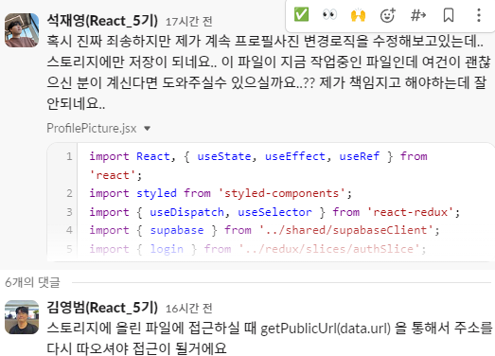Select the 석재영(React_5기) sender name
The height and width of the screenshot is (356, 495).
102,21
